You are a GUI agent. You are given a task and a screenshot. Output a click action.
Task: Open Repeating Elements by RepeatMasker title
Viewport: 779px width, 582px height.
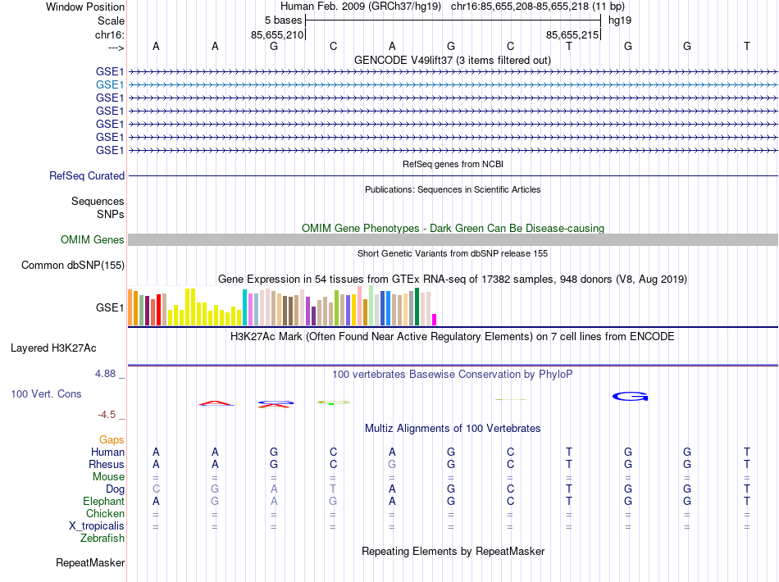(x=453, y=551)
